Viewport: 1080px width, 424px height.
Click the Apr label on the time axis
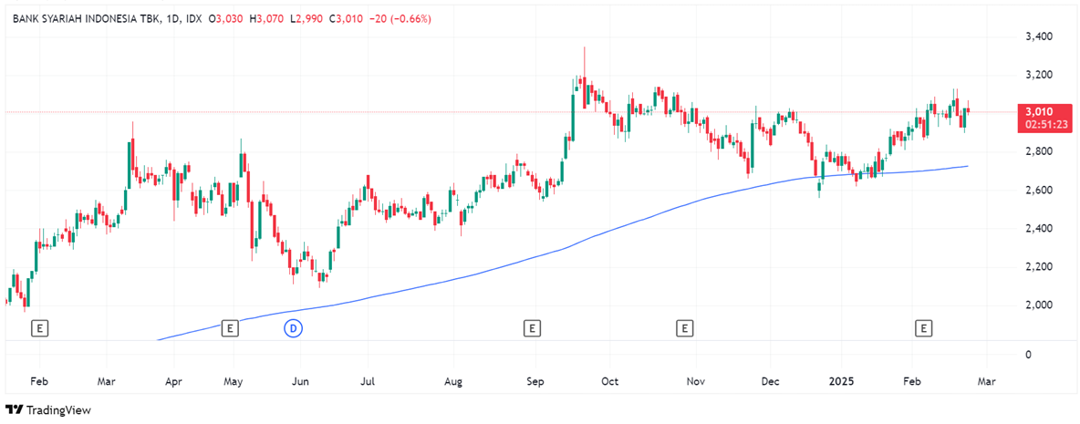173,380
